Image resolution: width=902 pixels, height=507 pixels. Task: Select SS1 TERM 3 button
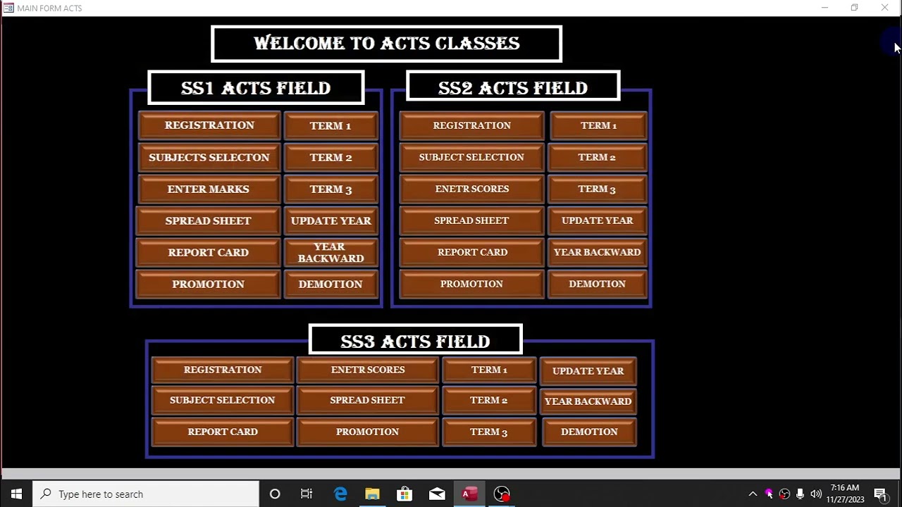coord(330,189)
